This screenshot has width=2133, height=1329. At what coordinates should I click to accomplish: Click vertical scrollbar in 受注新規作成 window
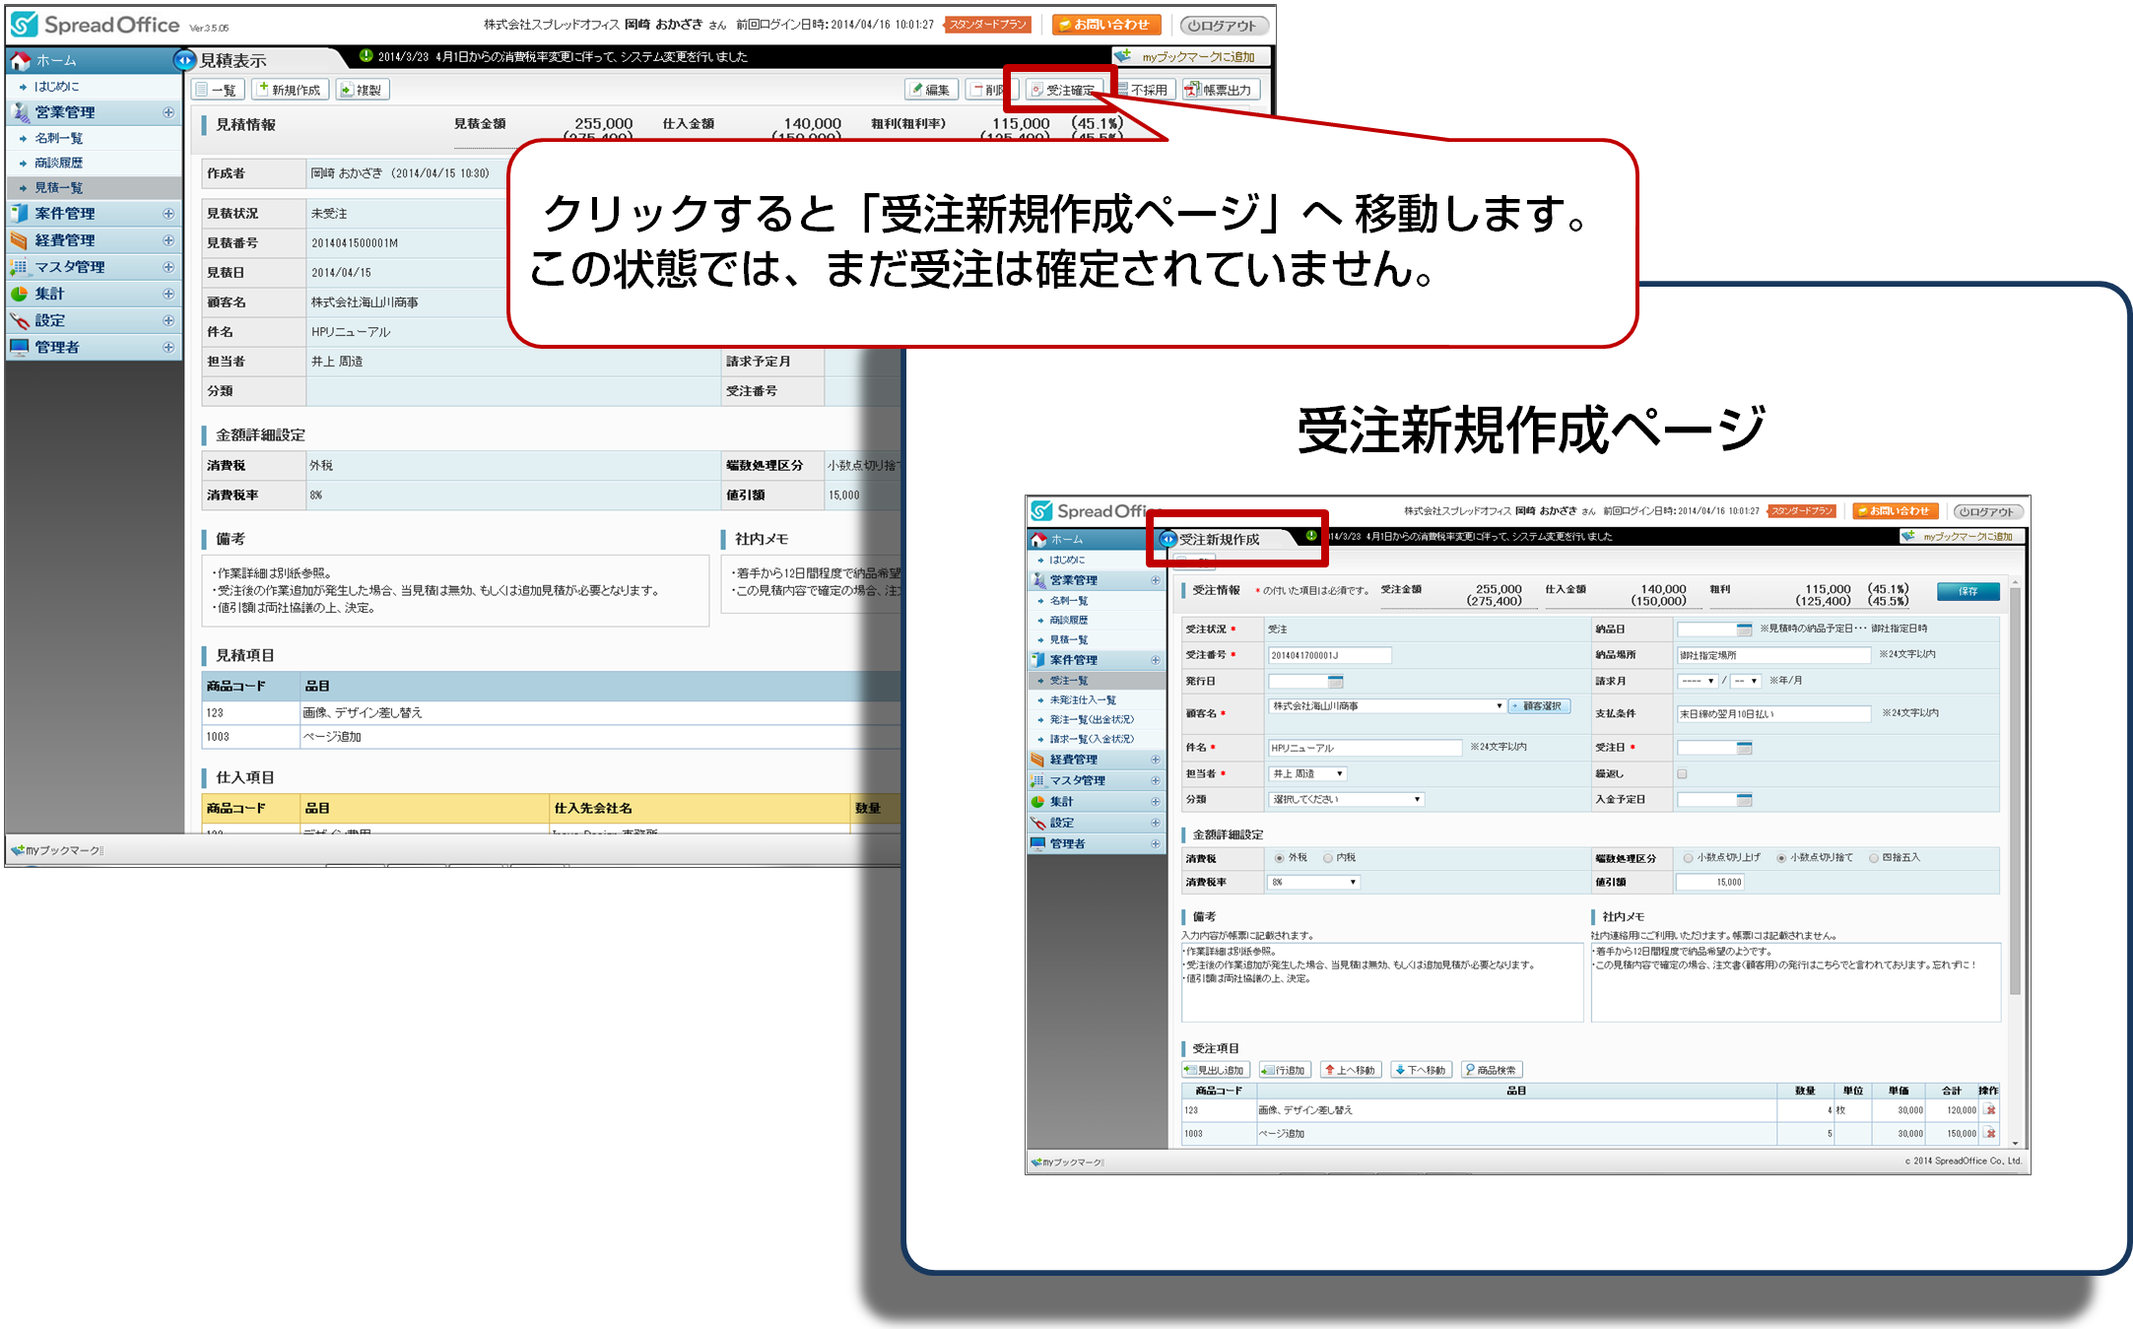coord(2015,790)
